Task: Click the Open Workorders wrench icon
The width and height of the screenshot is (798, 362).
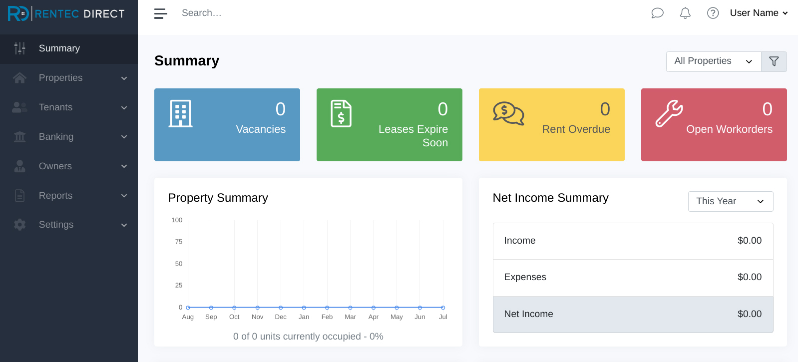Action: (669, 113)
